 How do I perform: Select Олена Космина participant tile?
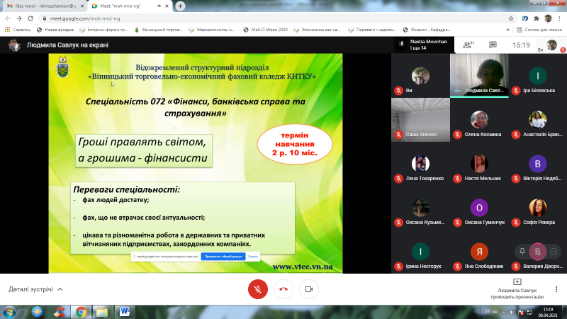(x=479, y=120)
